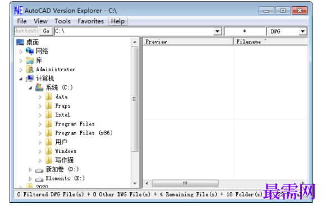Screen dimensions: 326x209
Task: Open the Tools menu
Action: pyautogui.click(x=62, y=21)
